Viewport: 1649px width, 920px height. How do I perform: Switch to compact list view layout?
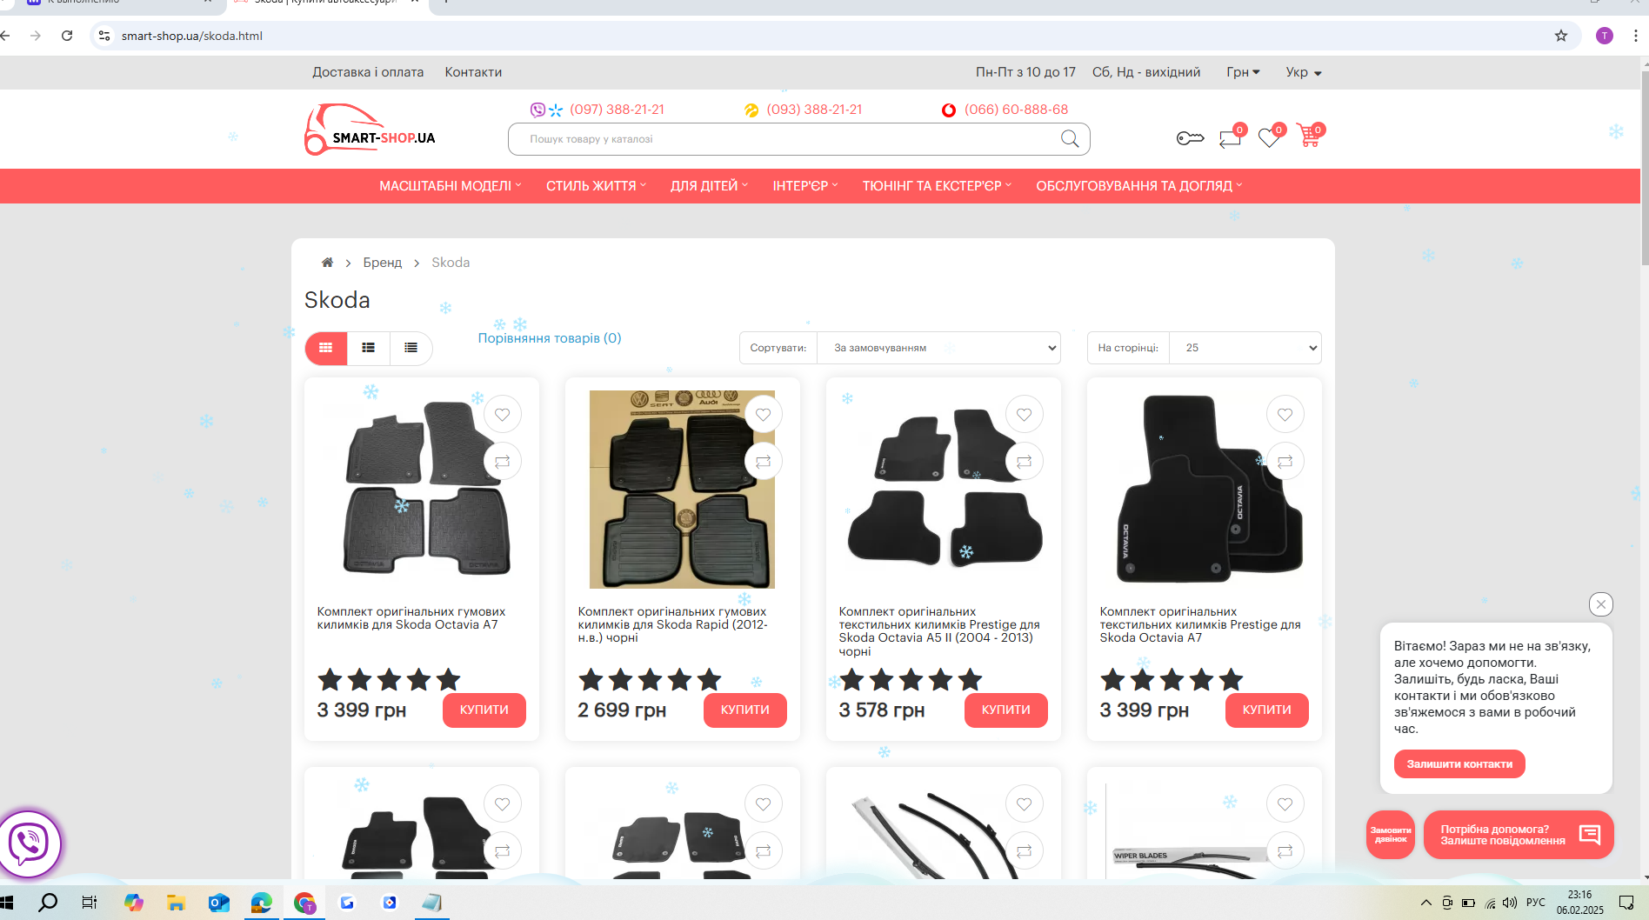click(x=411, y=348)
